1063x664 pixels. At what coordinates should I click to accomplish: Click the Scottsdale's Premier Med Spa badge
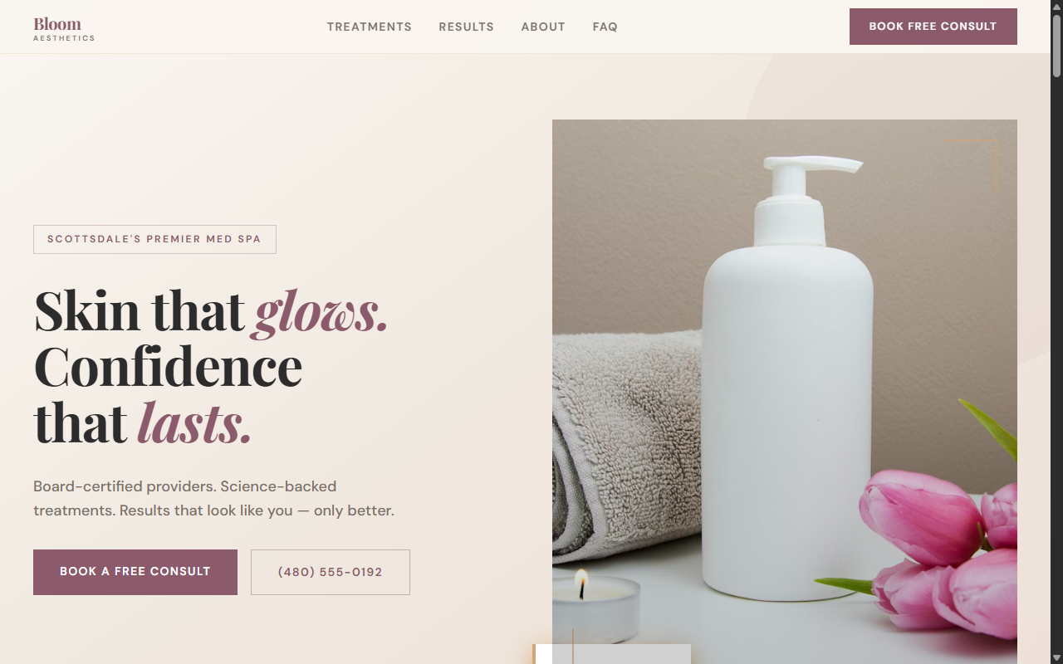154,239
